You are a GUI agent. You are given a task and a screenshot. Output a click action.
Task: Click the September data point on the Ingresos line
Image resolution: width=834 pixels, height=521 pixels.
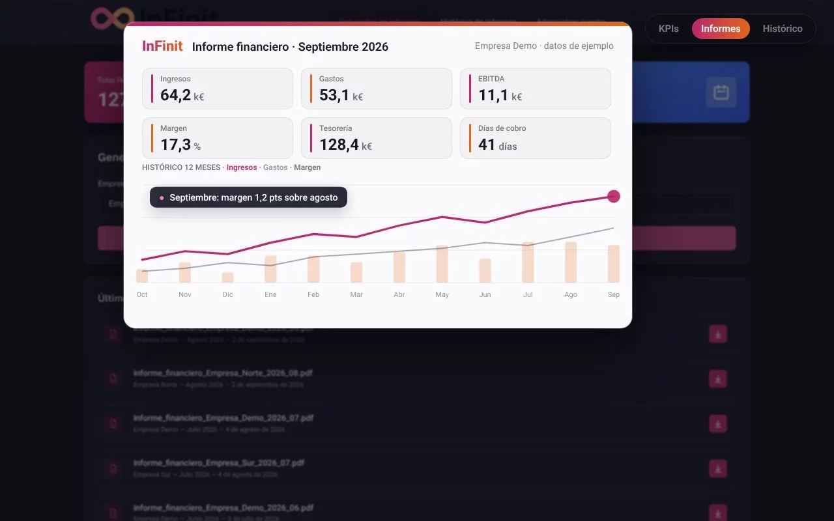coord(614,197)
